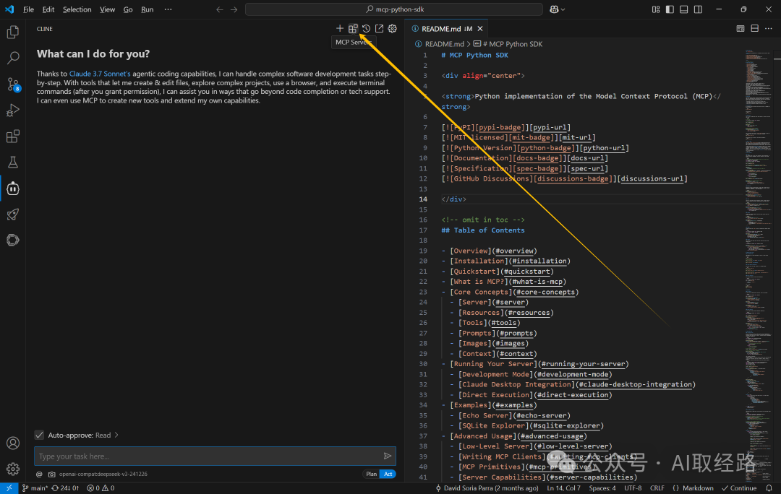The width and height of the screenshot is (781, 494).
Task: Click the send arrow in task input
Action: (388, 456)
